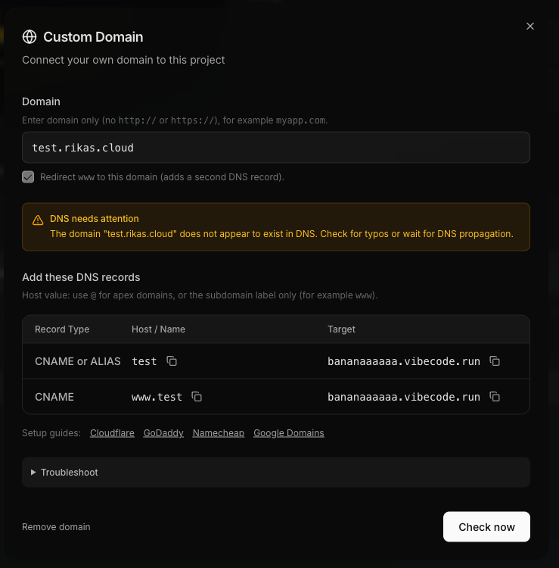Click the 'Target' column header
559x568 pixels.
(342, 329)
